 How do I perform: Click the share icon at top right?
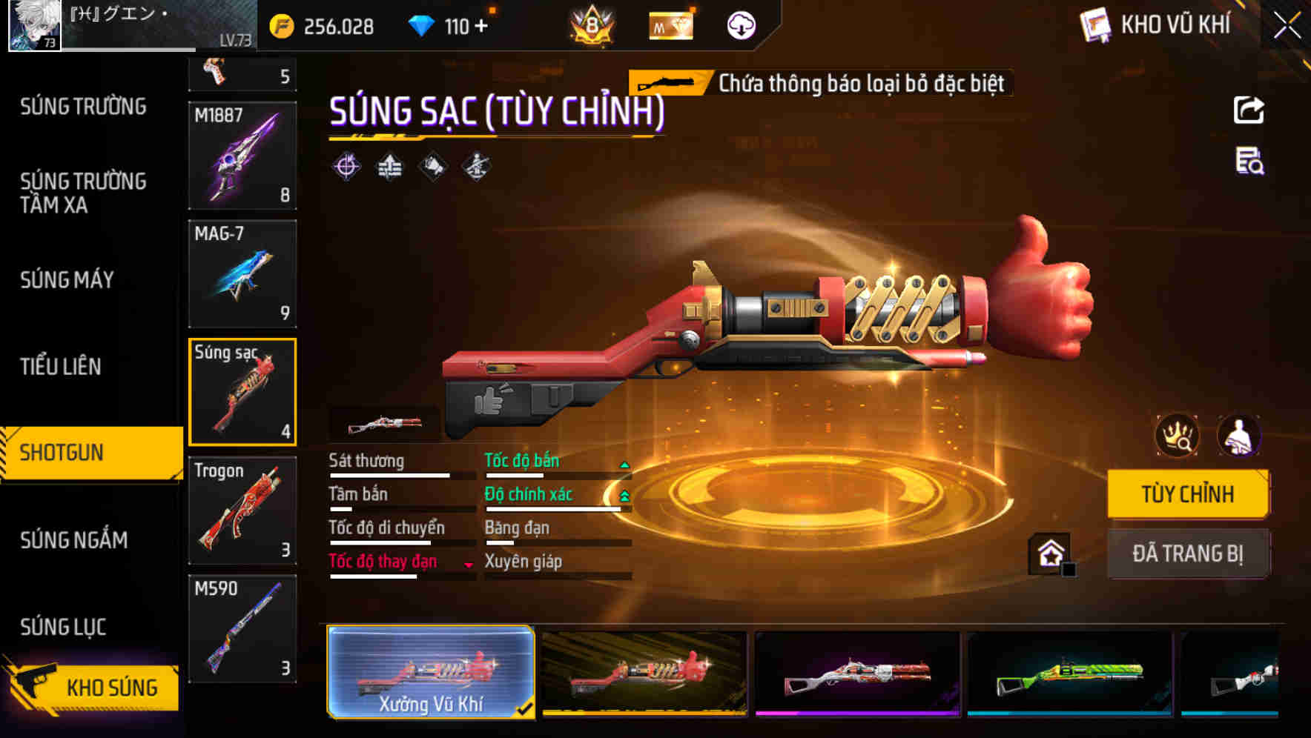tap(1249, 110)
